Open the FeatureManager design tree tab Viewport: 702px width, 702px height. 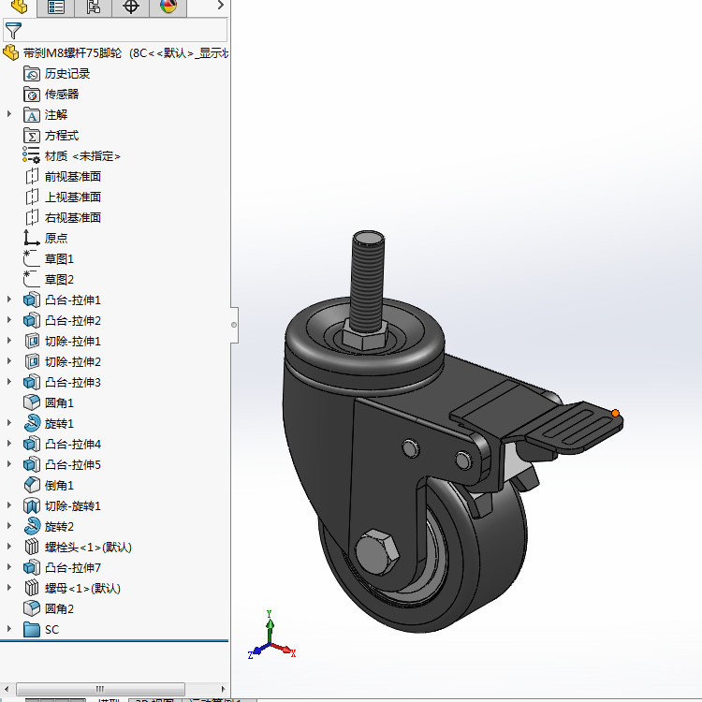(x=19, y=7)
